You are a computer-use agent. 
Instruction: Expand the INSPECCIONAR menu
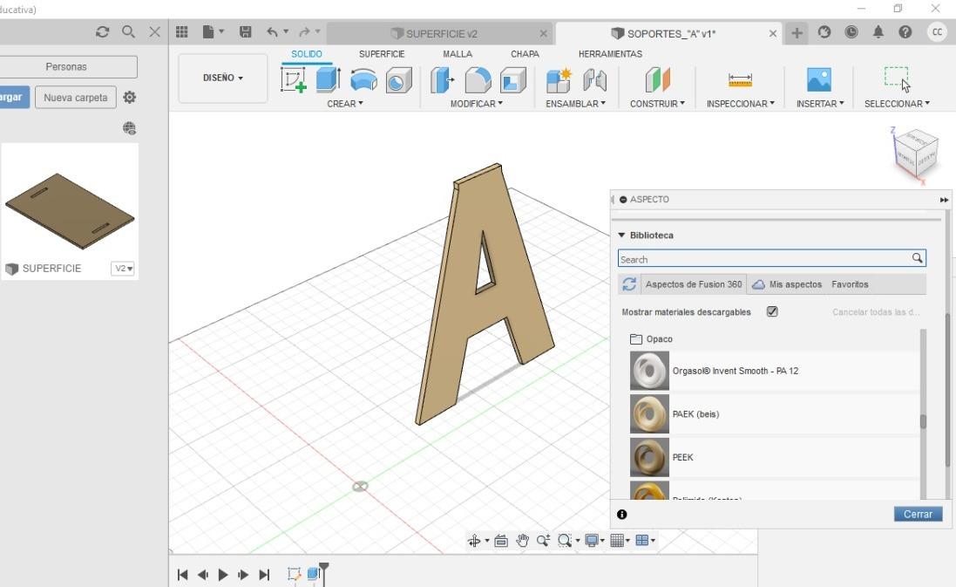pos(741,104)
